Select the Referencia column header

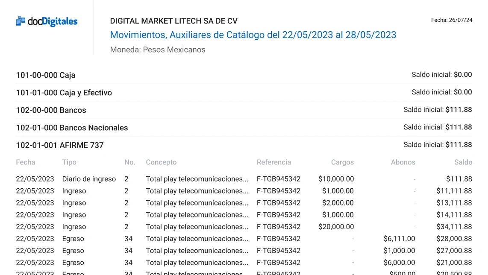point(274,162)
